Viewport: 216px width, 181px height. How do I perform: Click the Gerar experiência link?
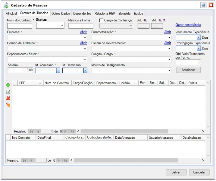coord(188,25)
